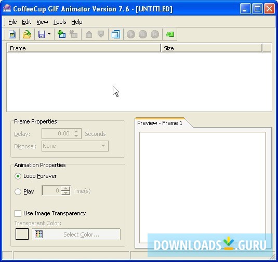The width and height of the screenshot is (278, 262).
Task: Click the Size column header
Action: point(211,48)
